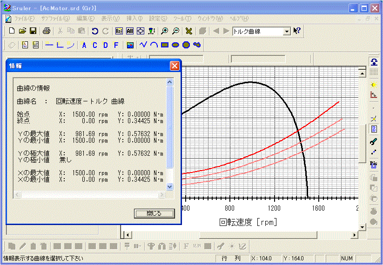Select the freeform blob shape tool
Image resolution: width=383 pixels, height=265 pixels.
[x=197, y=45]
